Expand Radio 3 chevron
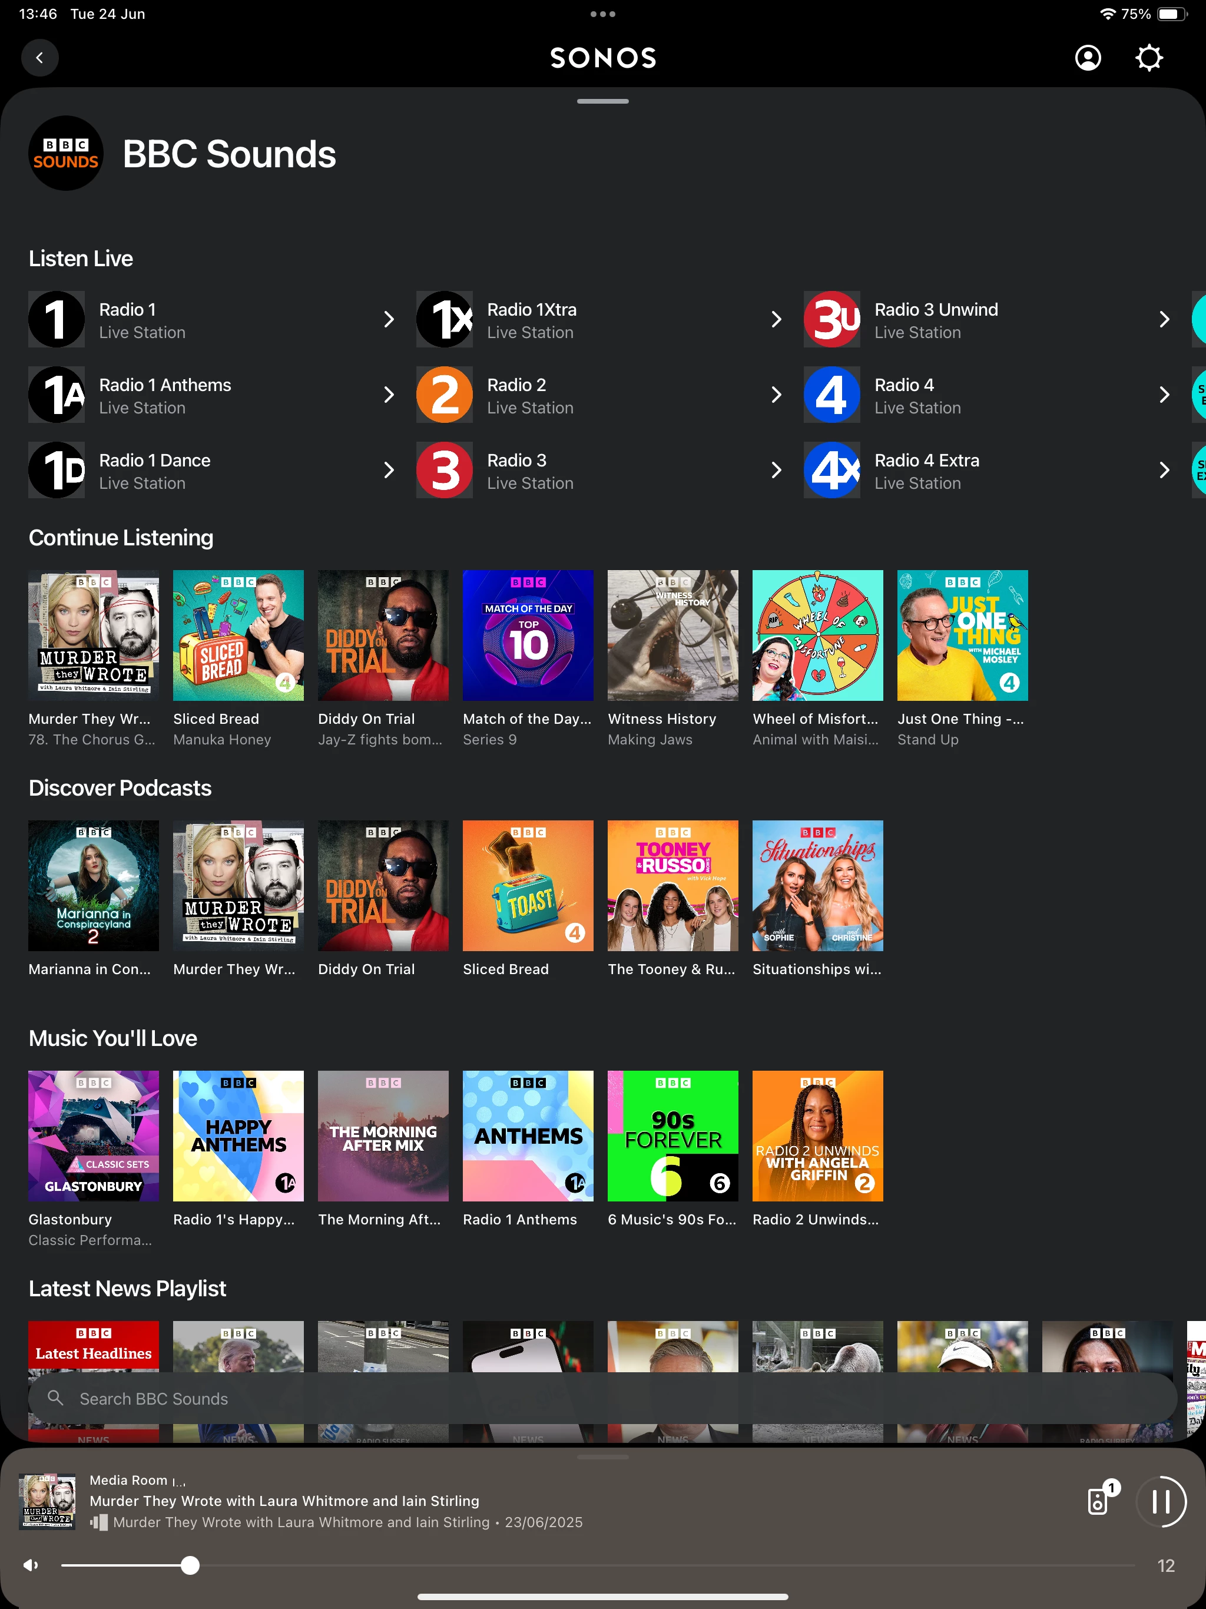This screenshot has height=1609, width=1206. [x=777, y=470]
